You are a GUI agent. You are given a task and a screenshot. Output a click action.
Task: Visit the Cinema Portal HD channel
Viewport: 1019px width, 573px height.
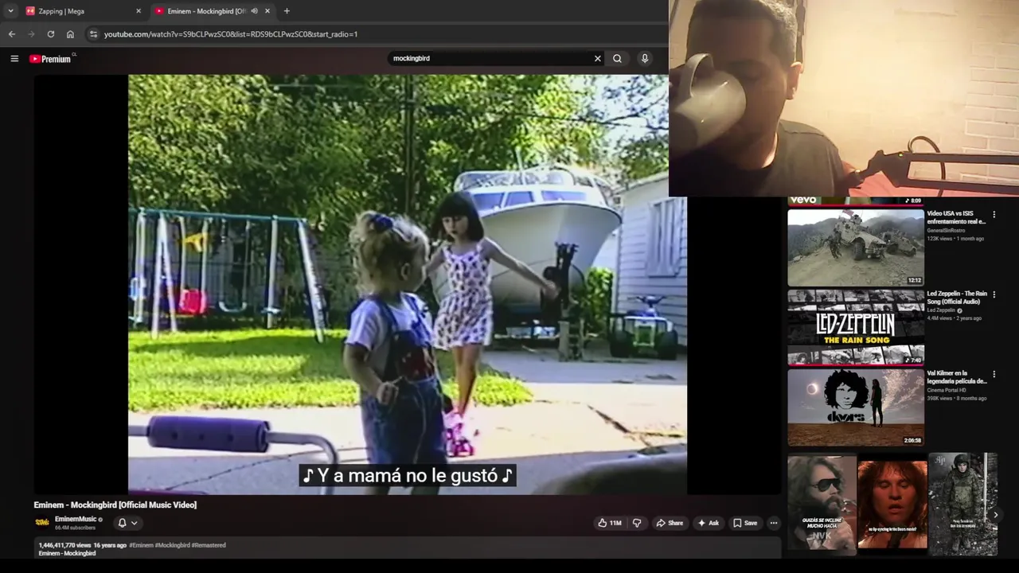tap(947, 390)
